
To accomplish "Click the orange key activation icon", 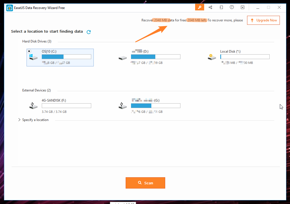I will coord(200,7).
